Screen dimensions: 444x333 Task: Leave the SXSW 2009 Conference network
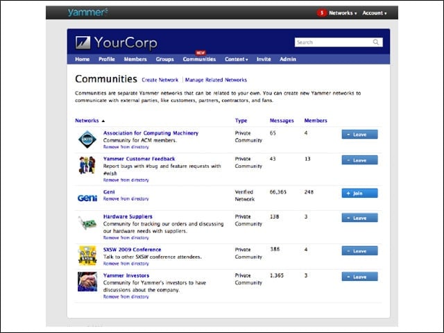click(359, 251)
